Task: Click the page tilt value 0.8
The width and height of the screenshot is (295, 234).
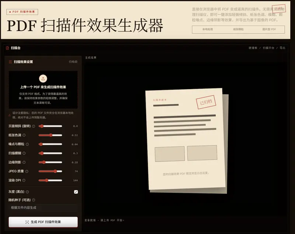Action: [x=75, y=126]
